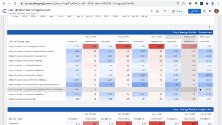
Task: Open the Share dropdown arrow
Action: tap(185, 11)
